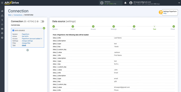Go to Home sidebar icon
181x92 pixels.
2,11
